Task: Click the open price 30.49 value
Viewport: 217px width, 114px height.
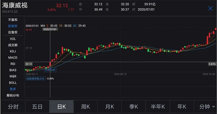Action: (x=98, y=9)
